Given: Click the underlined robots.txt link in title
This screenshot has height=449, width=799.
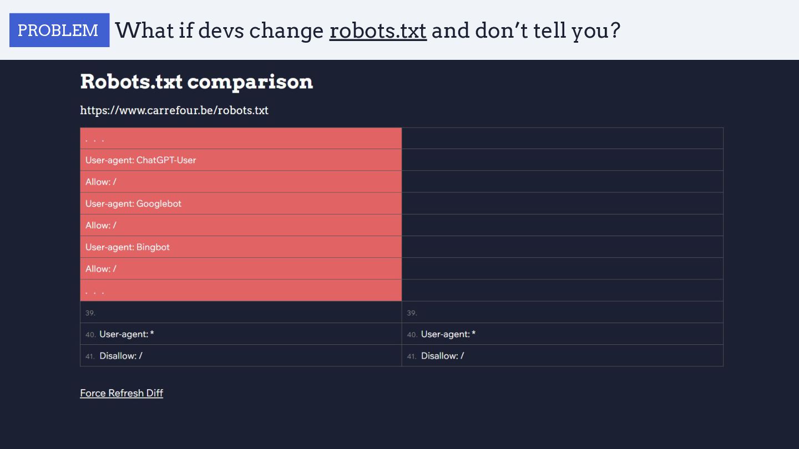Looking at the screenshot, I should pos(378,30).
